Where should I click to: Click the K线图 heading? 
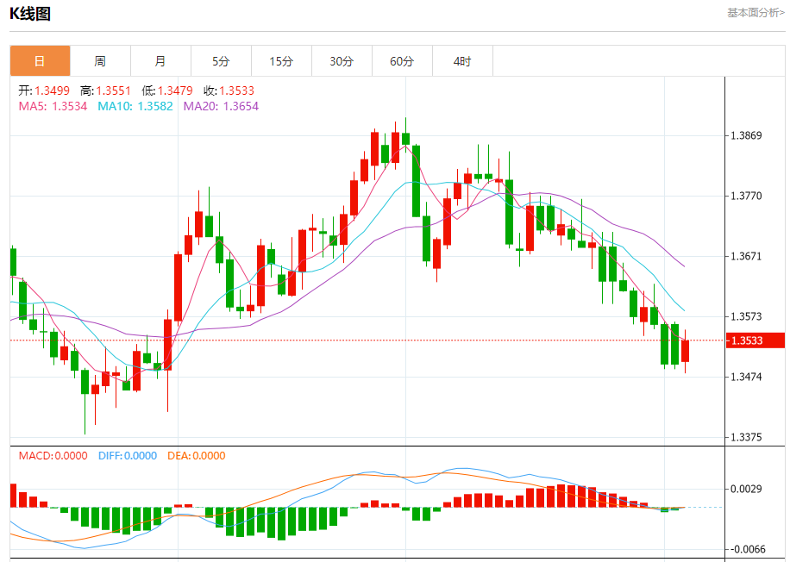[x=30, y=14]
